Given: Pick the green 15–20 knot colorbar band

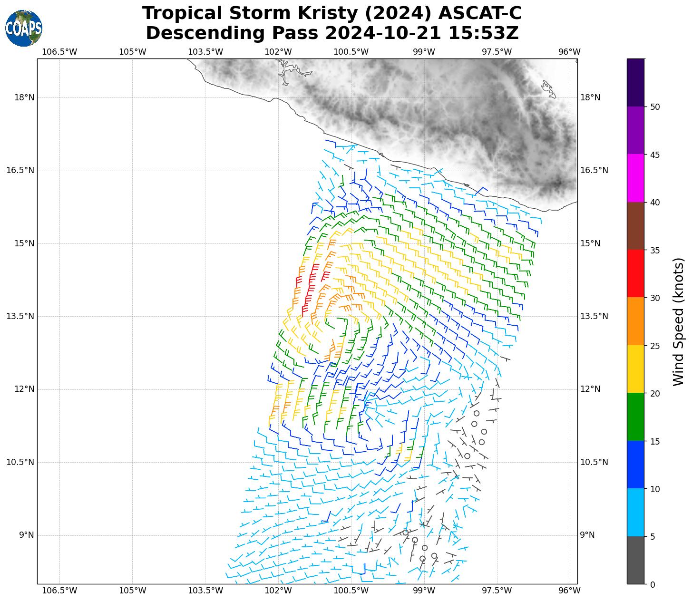Looking at the screenshot, I should 635,417.
